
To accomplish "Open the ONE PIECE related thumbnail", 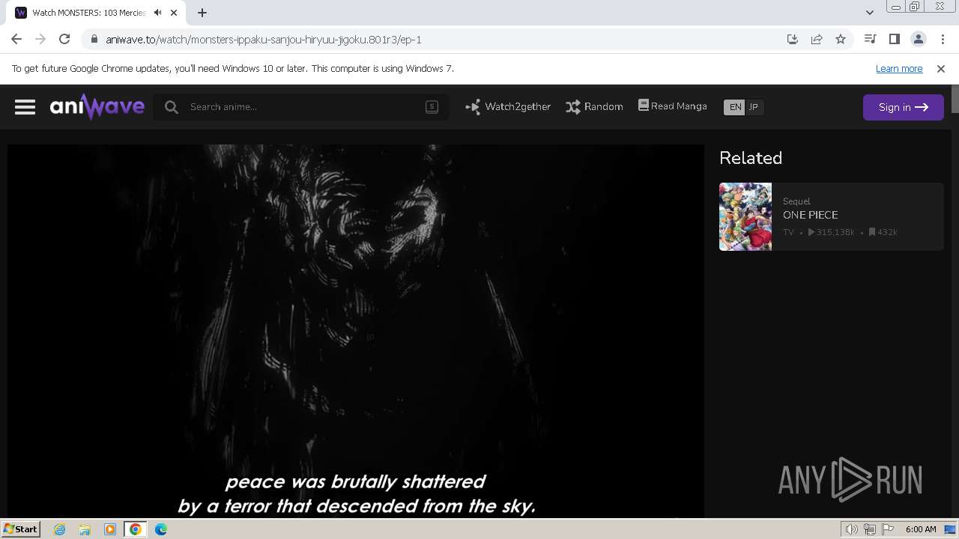I will (x=745, y=216).
